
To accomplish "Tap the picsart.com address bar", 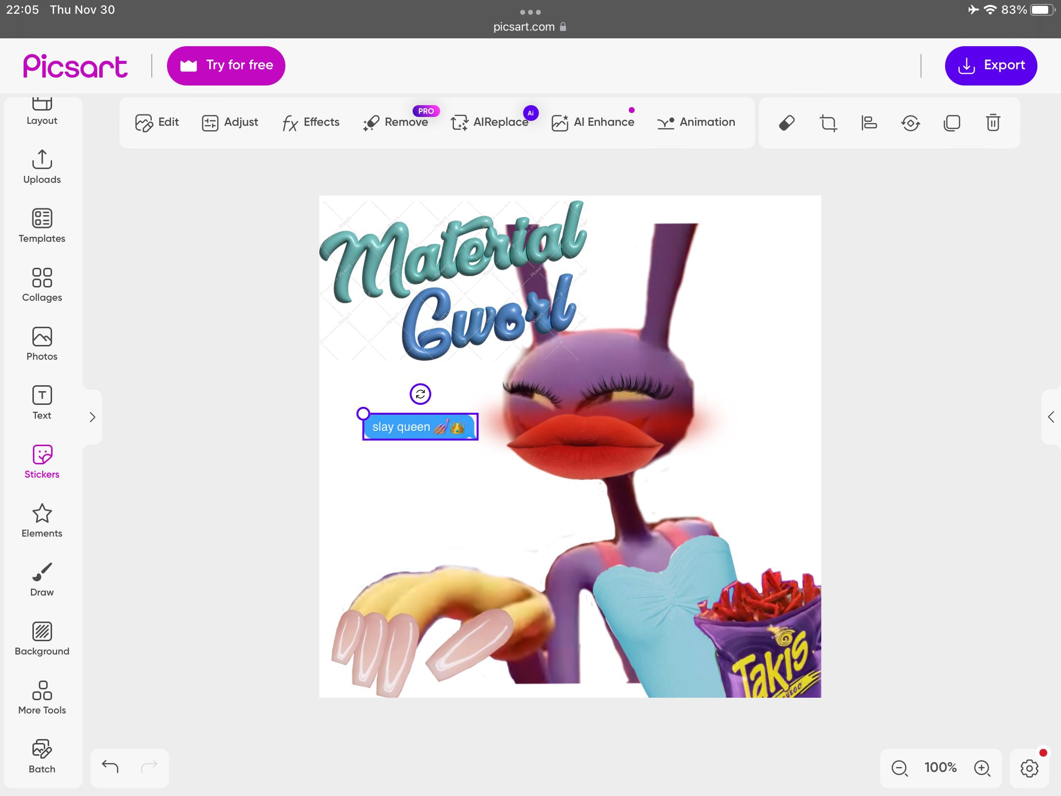I will tap(530, 27).
